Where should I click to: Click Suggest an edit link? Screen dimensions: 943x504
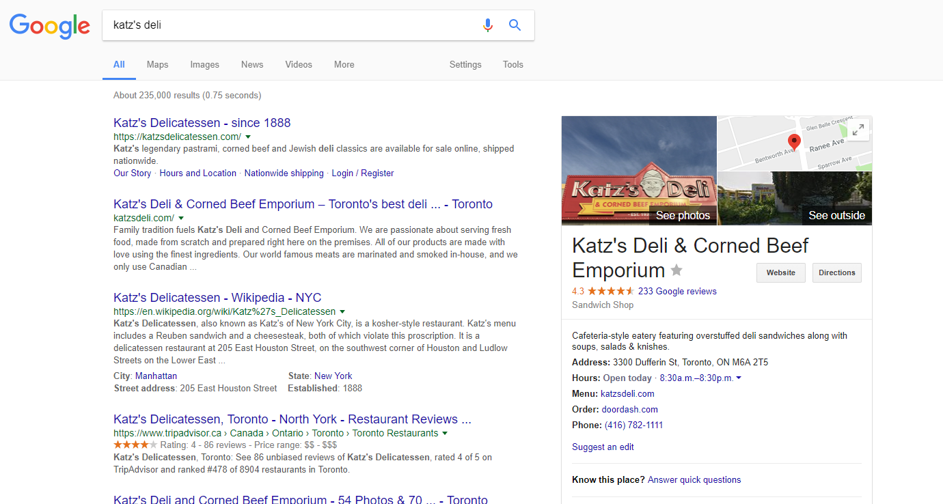click(603, 447)
